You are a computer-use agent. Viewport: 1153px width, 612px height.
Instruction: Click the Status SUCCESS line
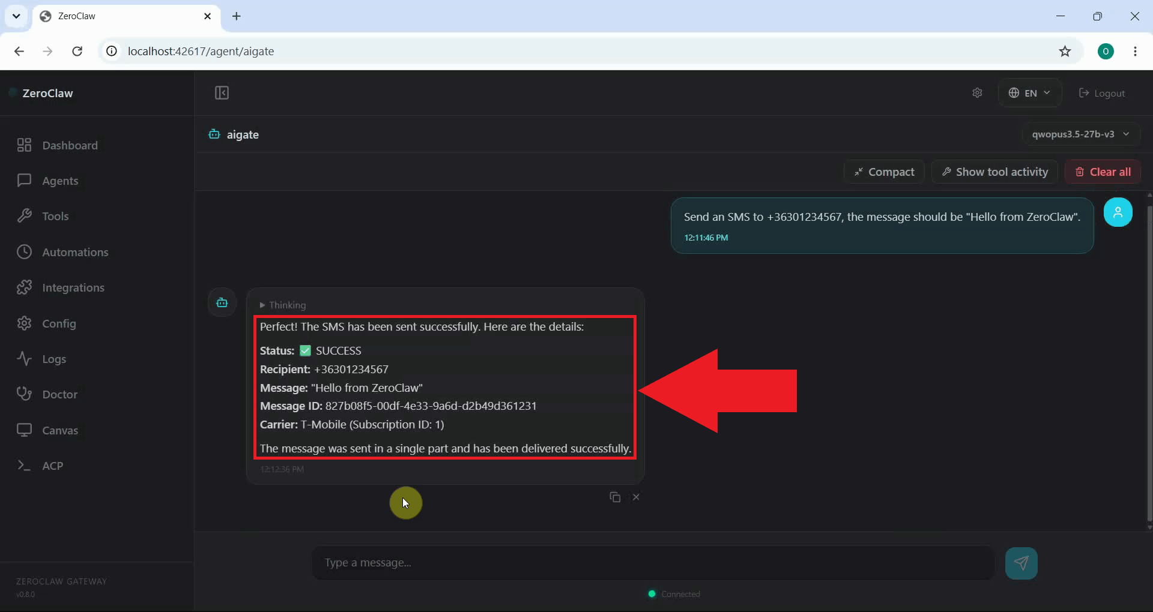[310, 350]
